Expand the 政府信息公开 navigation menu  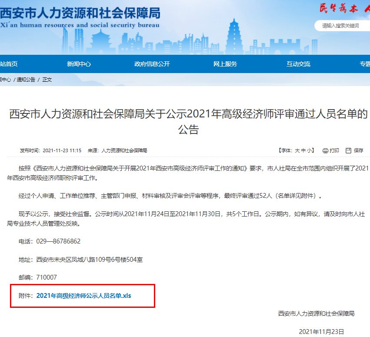[152, 64]
